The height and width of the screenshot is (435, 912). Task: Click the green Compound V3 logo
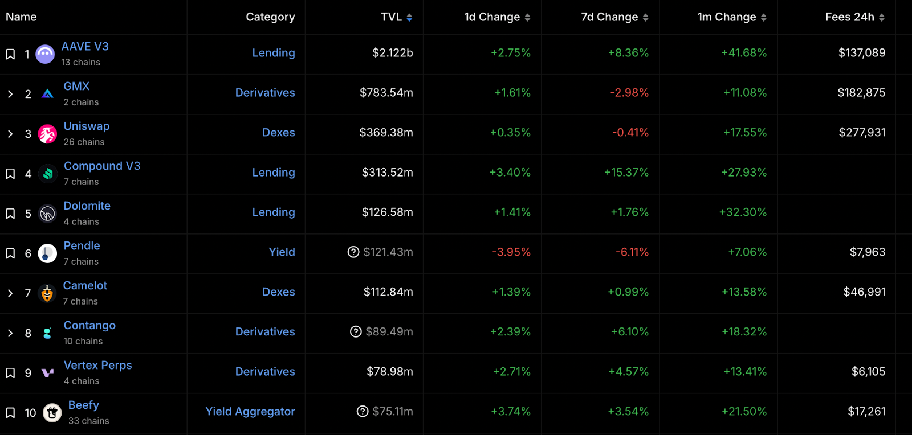(48, 174)
